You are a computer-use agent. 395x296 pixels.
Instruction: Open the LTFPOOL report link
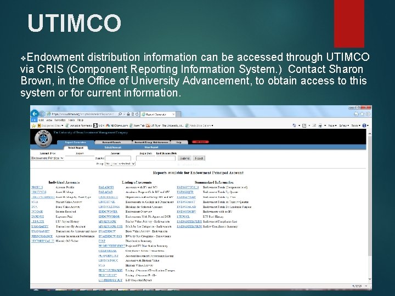pos(183,217)
